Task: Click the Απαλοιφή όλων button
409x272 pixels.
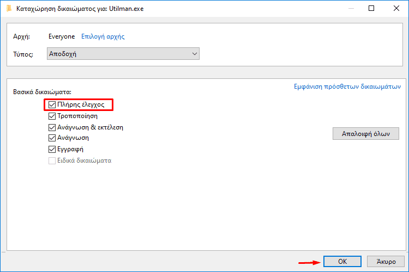Action: tap(366, 133)
